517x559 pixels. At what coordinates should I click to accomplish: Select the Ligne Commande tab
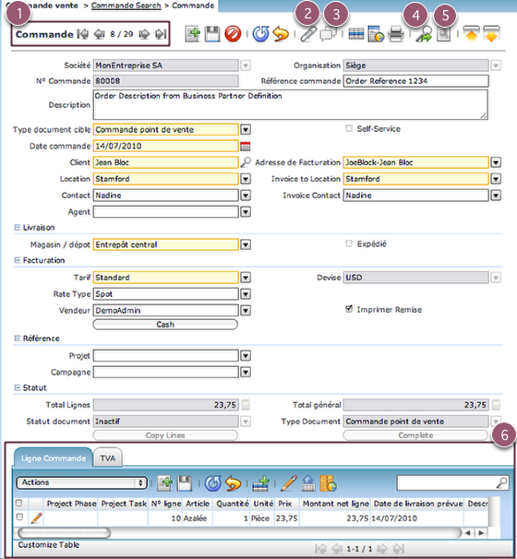[54, 458]
